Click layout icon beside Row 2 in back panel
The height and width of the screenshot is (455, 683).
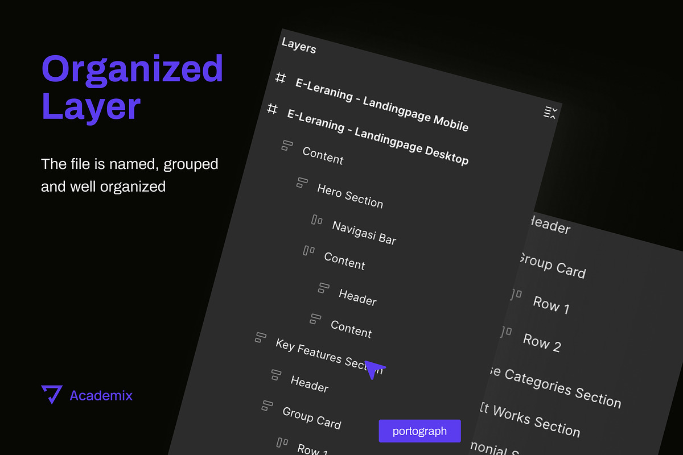506,332
